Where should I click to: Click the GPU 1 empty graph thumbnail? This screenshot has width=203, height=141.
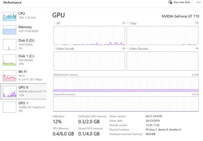point(10,107)
